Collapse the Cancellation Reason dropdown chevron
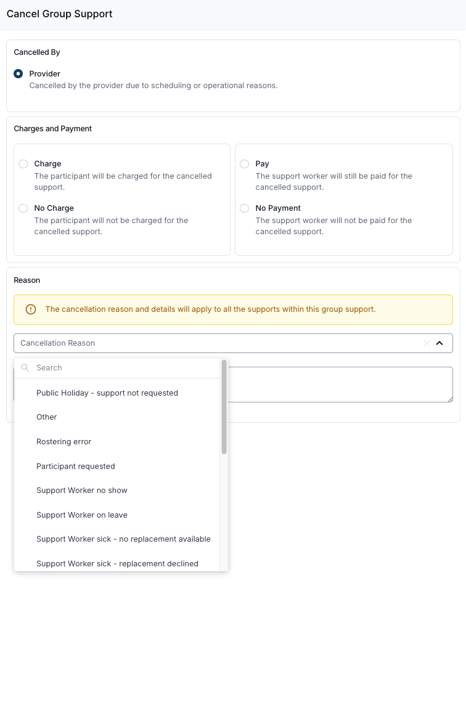The width and height of the screenshot is (466, 721). [439, 343]
